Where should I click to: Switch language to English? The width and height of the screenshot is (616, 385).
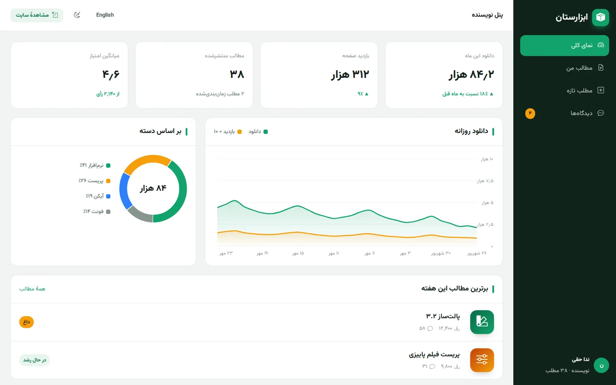[x=105, y=15]
